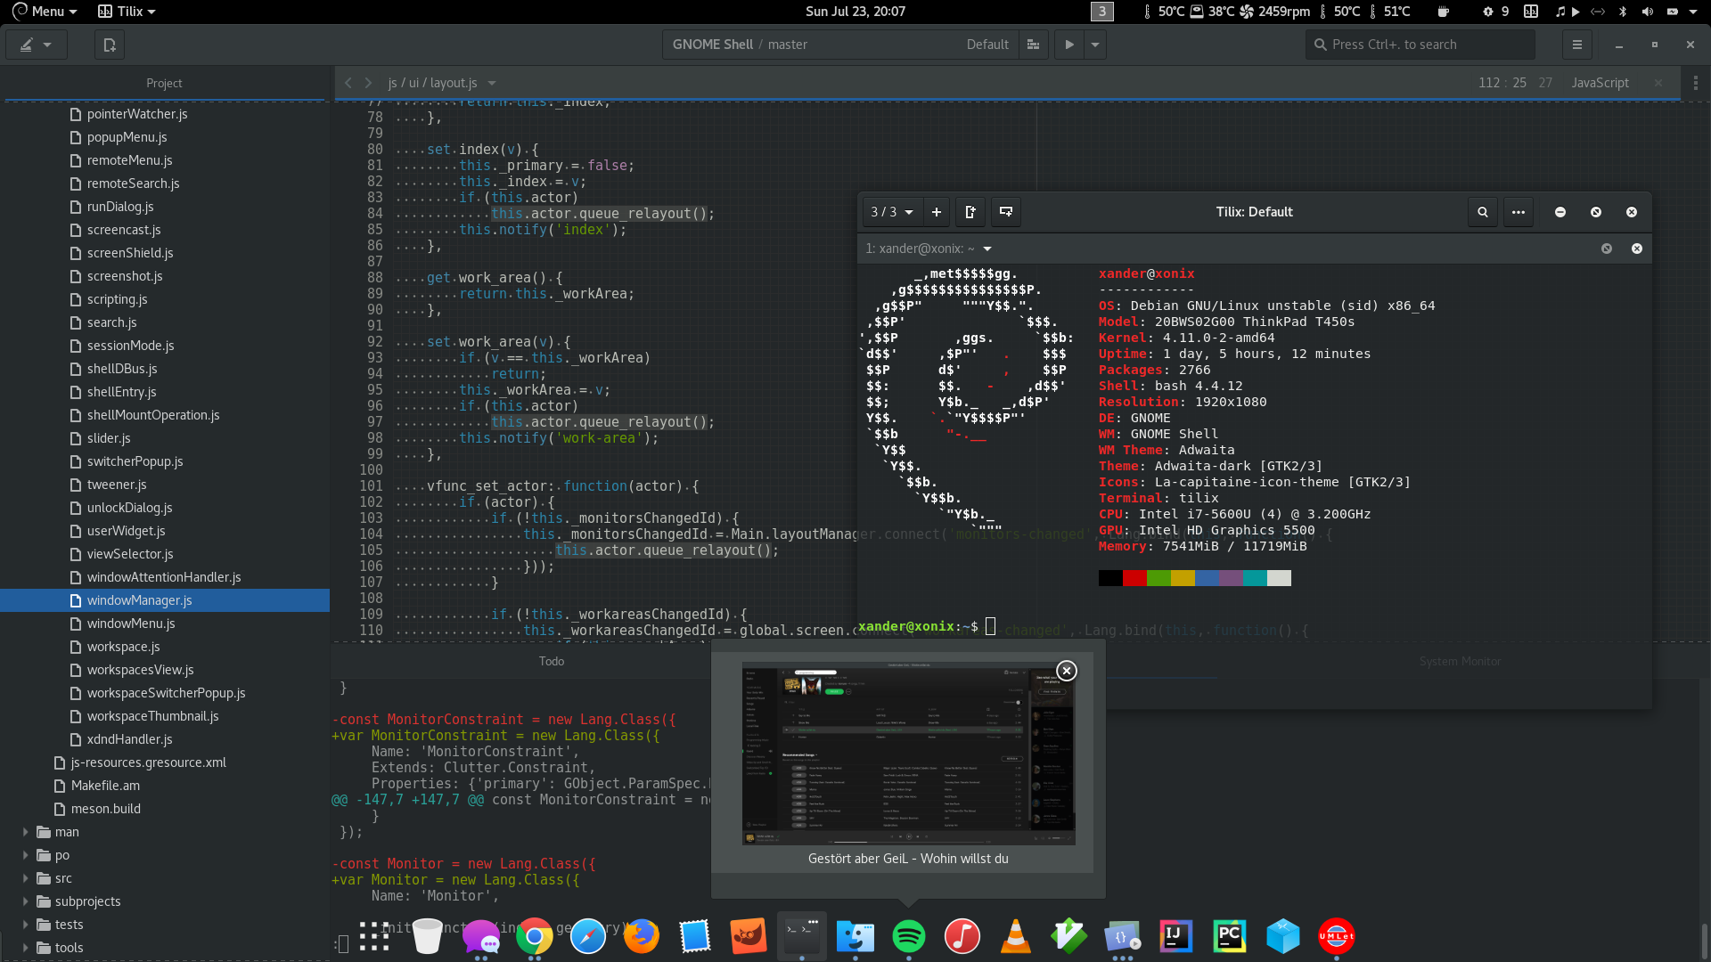1711x962 pixels.
Task: Click the red color block in neofetch output
Action: pos(1134,578)
